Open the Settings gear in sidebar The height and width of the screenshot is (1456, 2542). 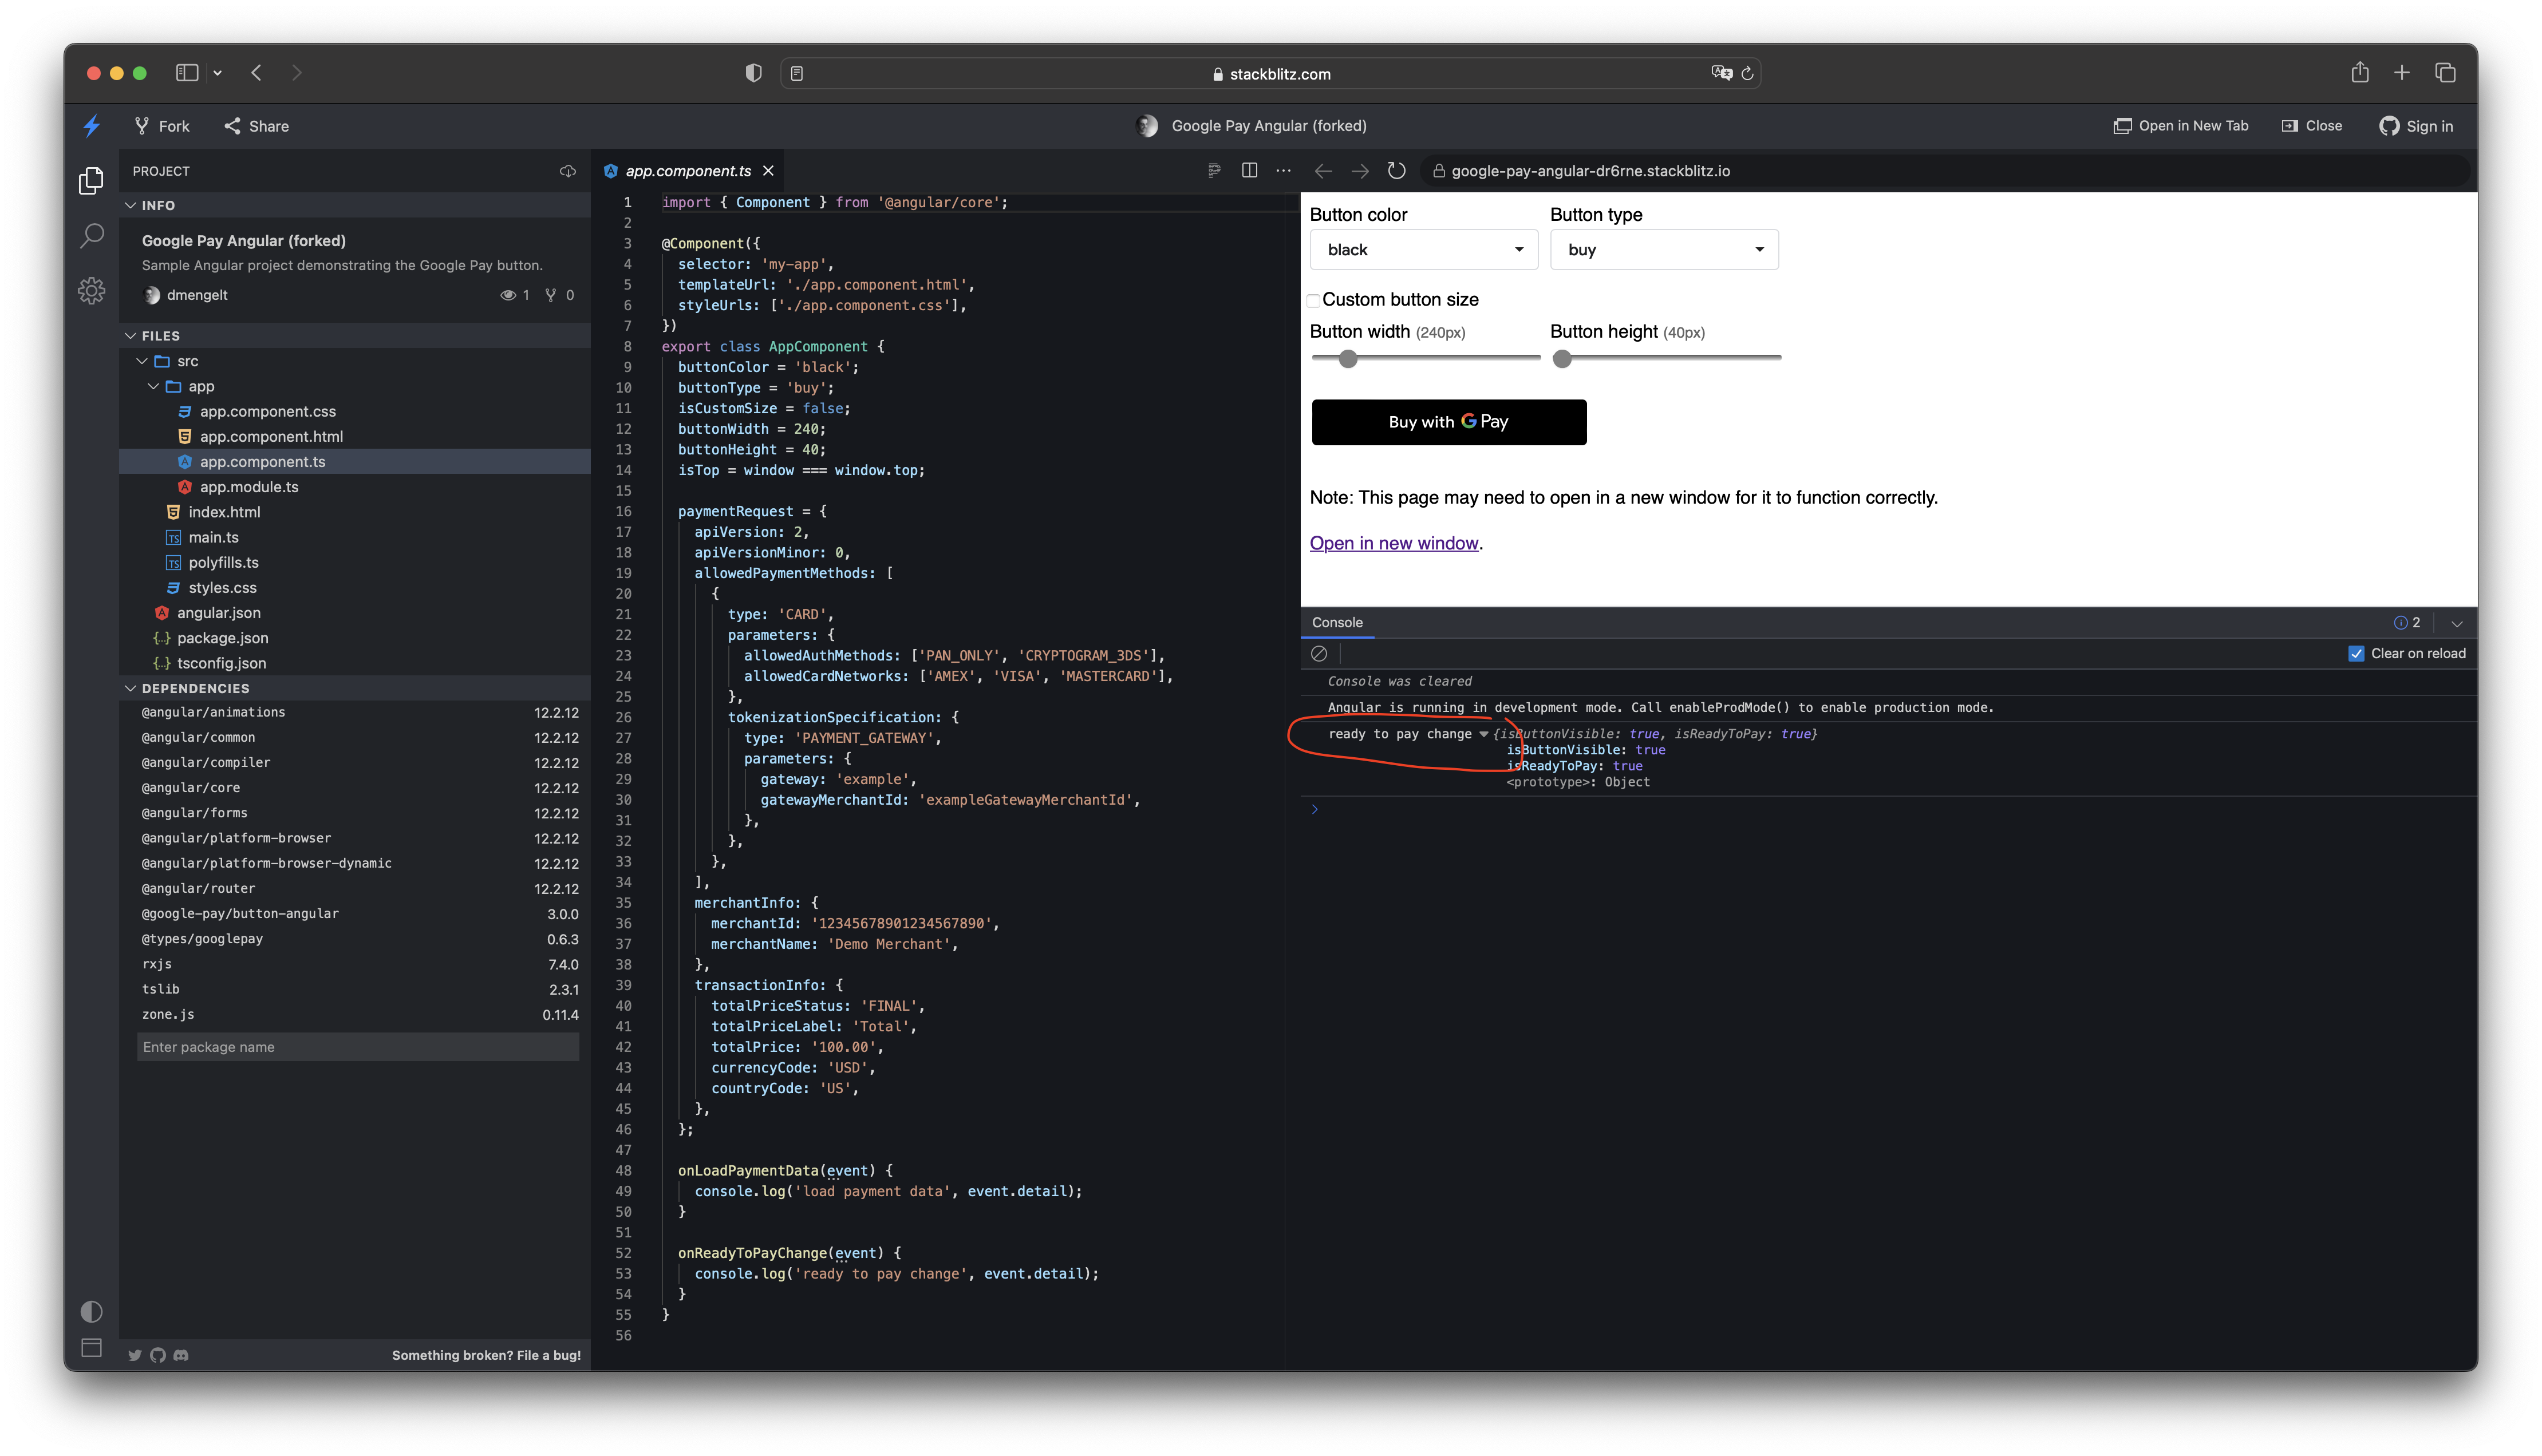tap(91, 291)
